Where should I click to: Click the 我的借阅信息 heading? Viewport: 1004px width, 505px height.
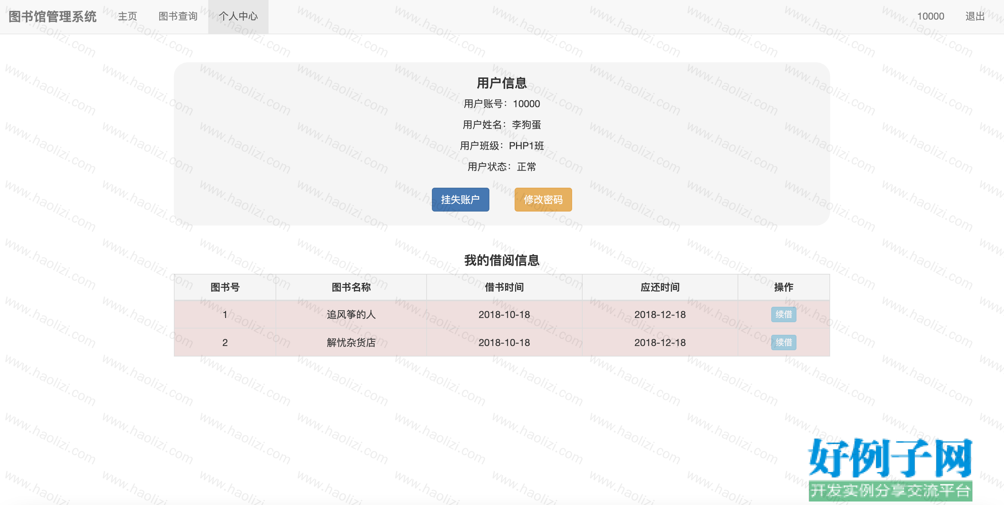click(x=502, y=260)
